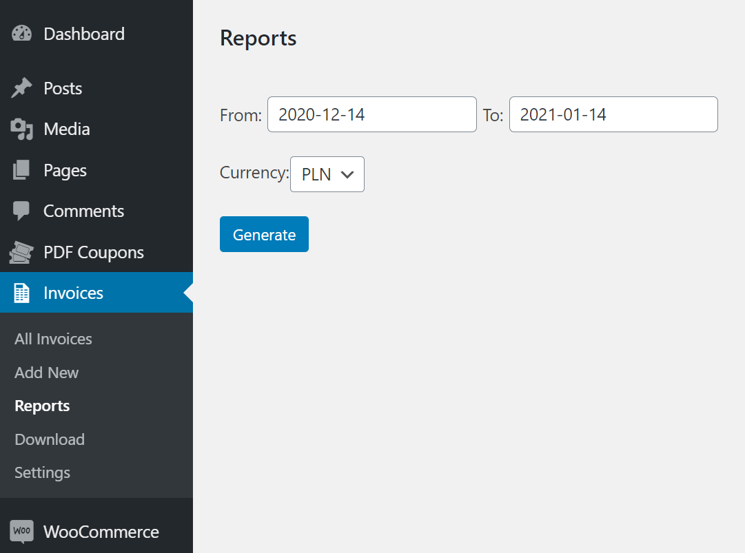Select the Reports submenu item

(x=42, y=406)
